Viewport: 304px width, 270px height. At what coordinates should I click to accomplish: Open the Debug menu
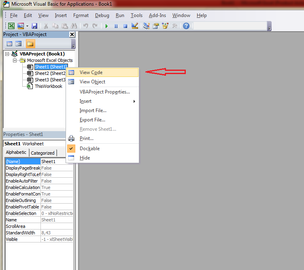coord(102,15)
